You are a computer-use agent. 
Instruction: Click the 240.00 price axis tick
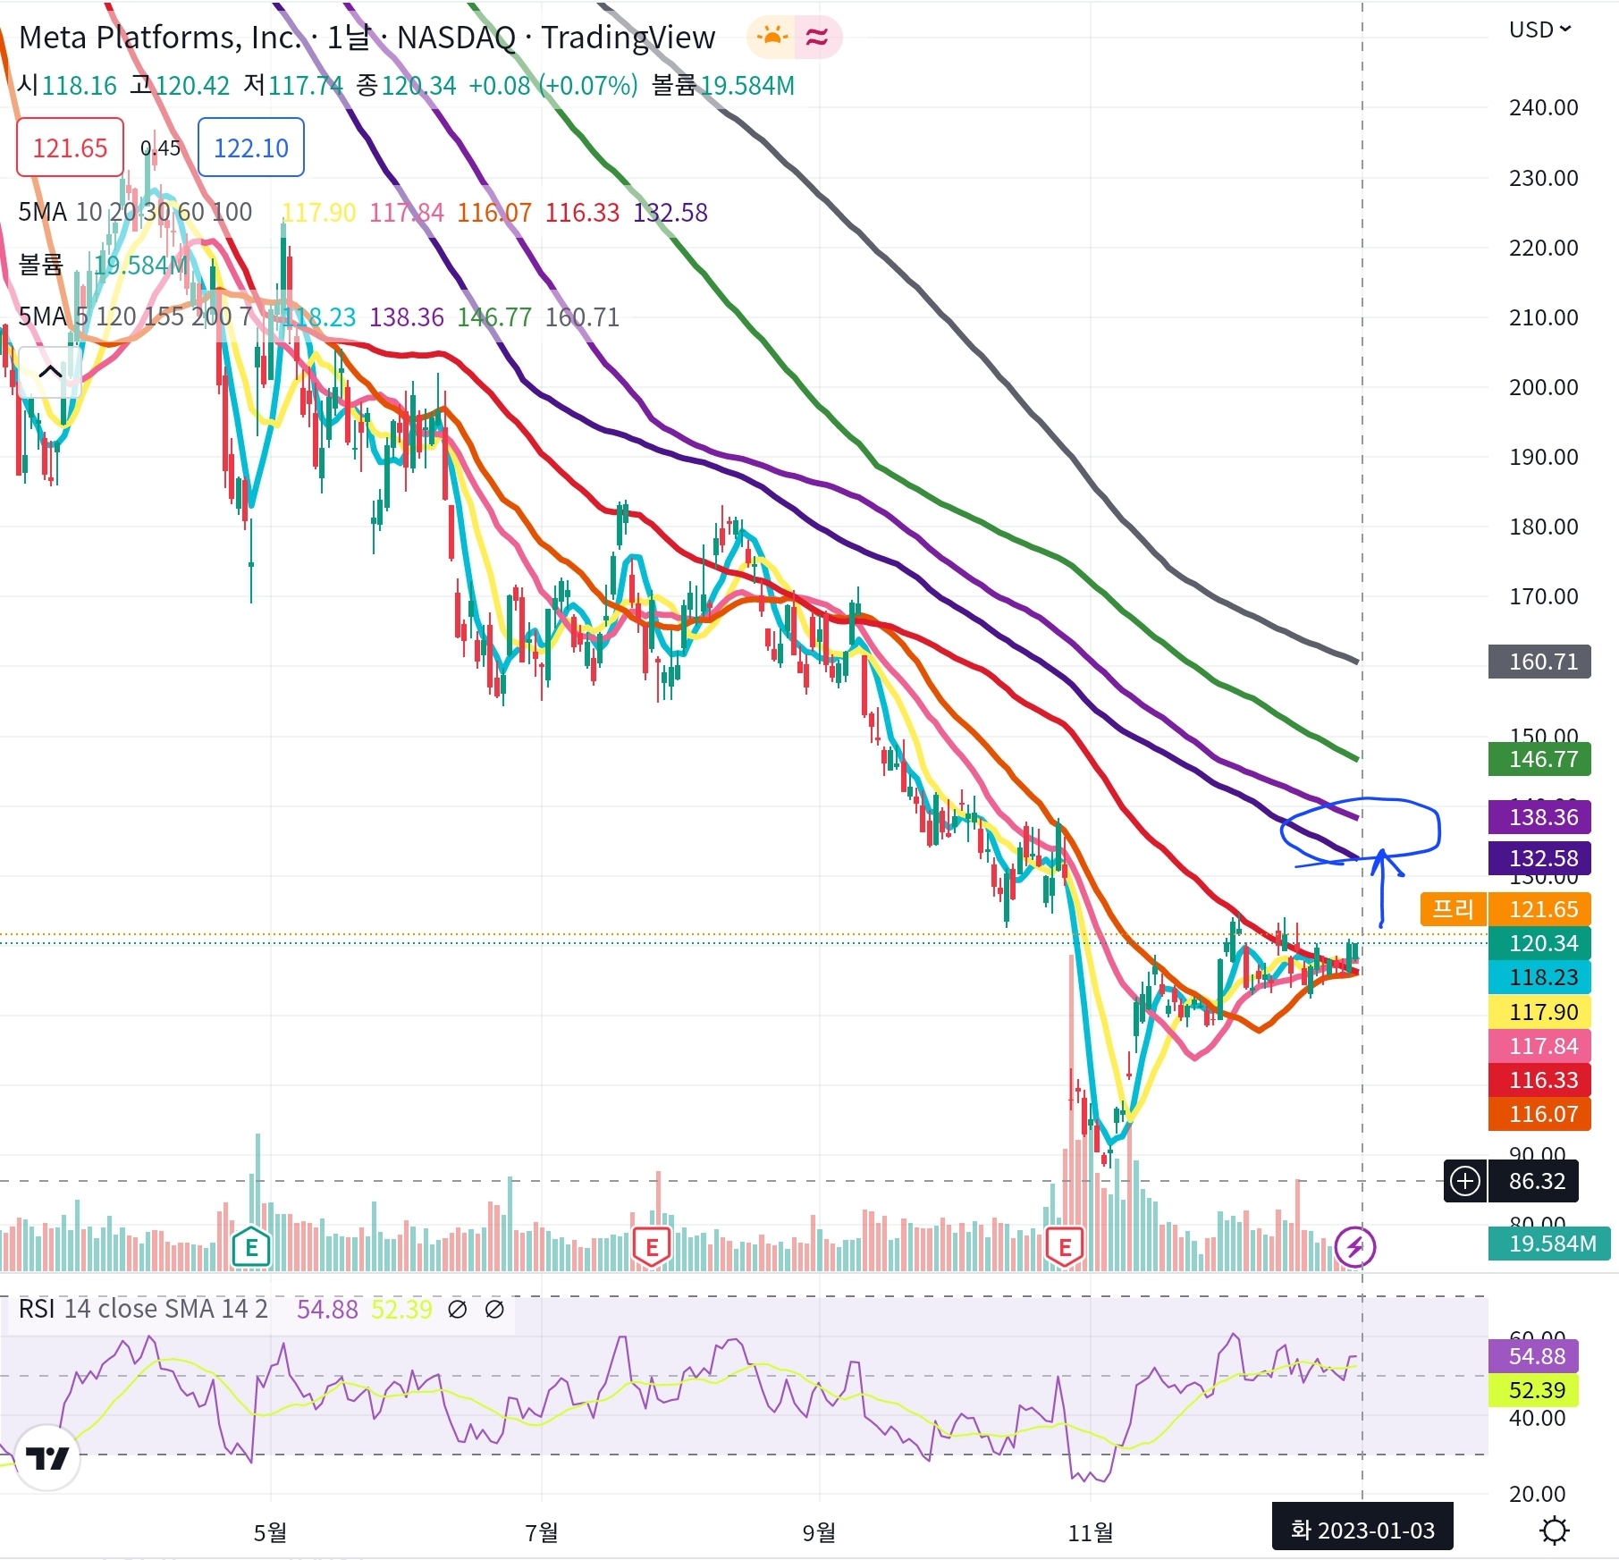click(x=1543, y=107)
